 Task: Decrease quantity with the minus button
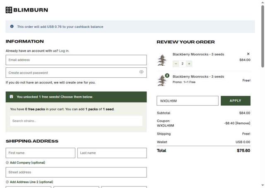pos(176,64)
